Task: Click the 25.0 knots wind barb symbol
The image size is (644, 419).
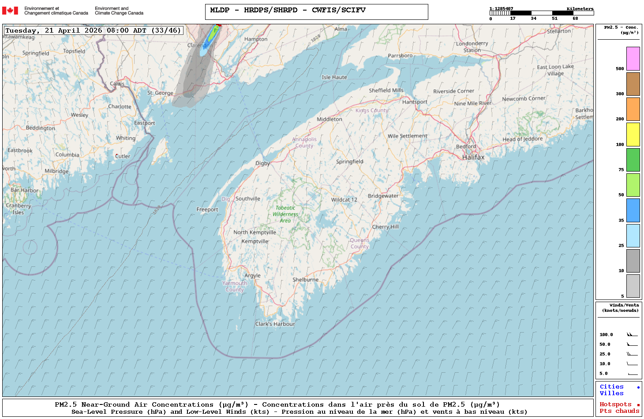Action: [x=632, y=354]
